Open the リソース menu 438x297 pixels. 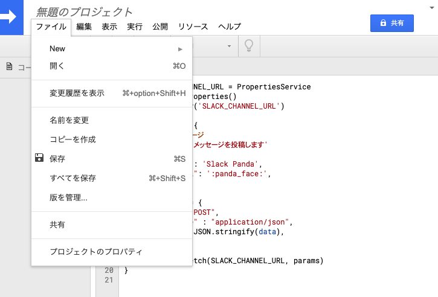(193, 27)
